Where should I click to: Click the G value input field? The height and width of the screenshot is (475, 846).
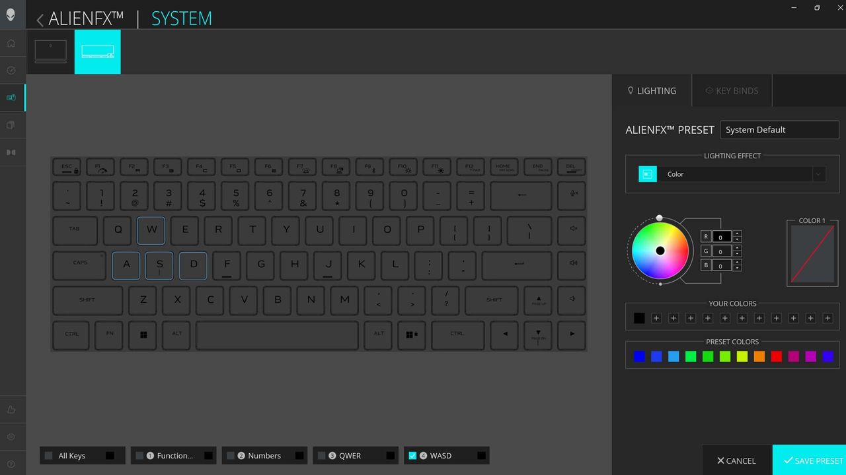(x=721, y=251)
